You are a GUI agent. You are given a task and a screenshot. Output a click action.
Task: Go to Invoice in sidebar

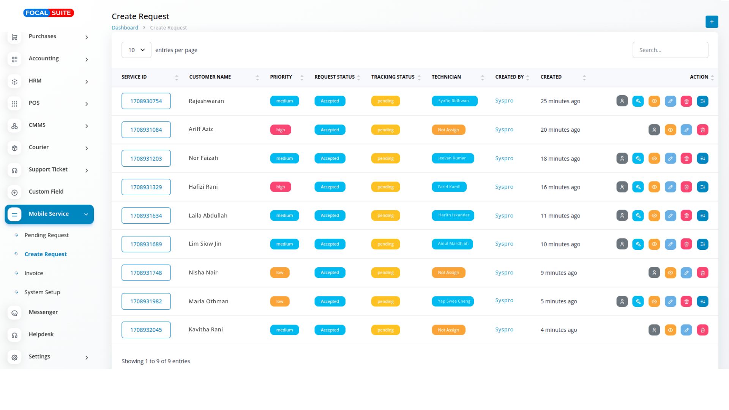[33, 273]
